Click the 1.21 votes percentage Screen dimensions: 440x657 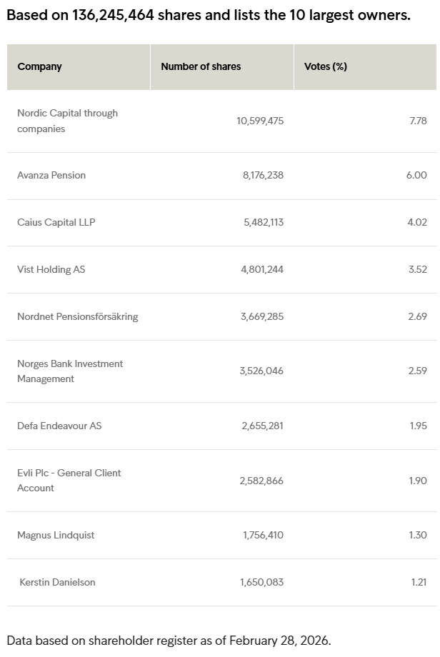click(419, 582)
